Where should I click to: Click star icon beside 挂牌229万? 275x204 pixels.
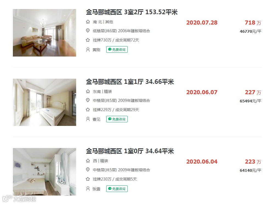coord(88,110)
